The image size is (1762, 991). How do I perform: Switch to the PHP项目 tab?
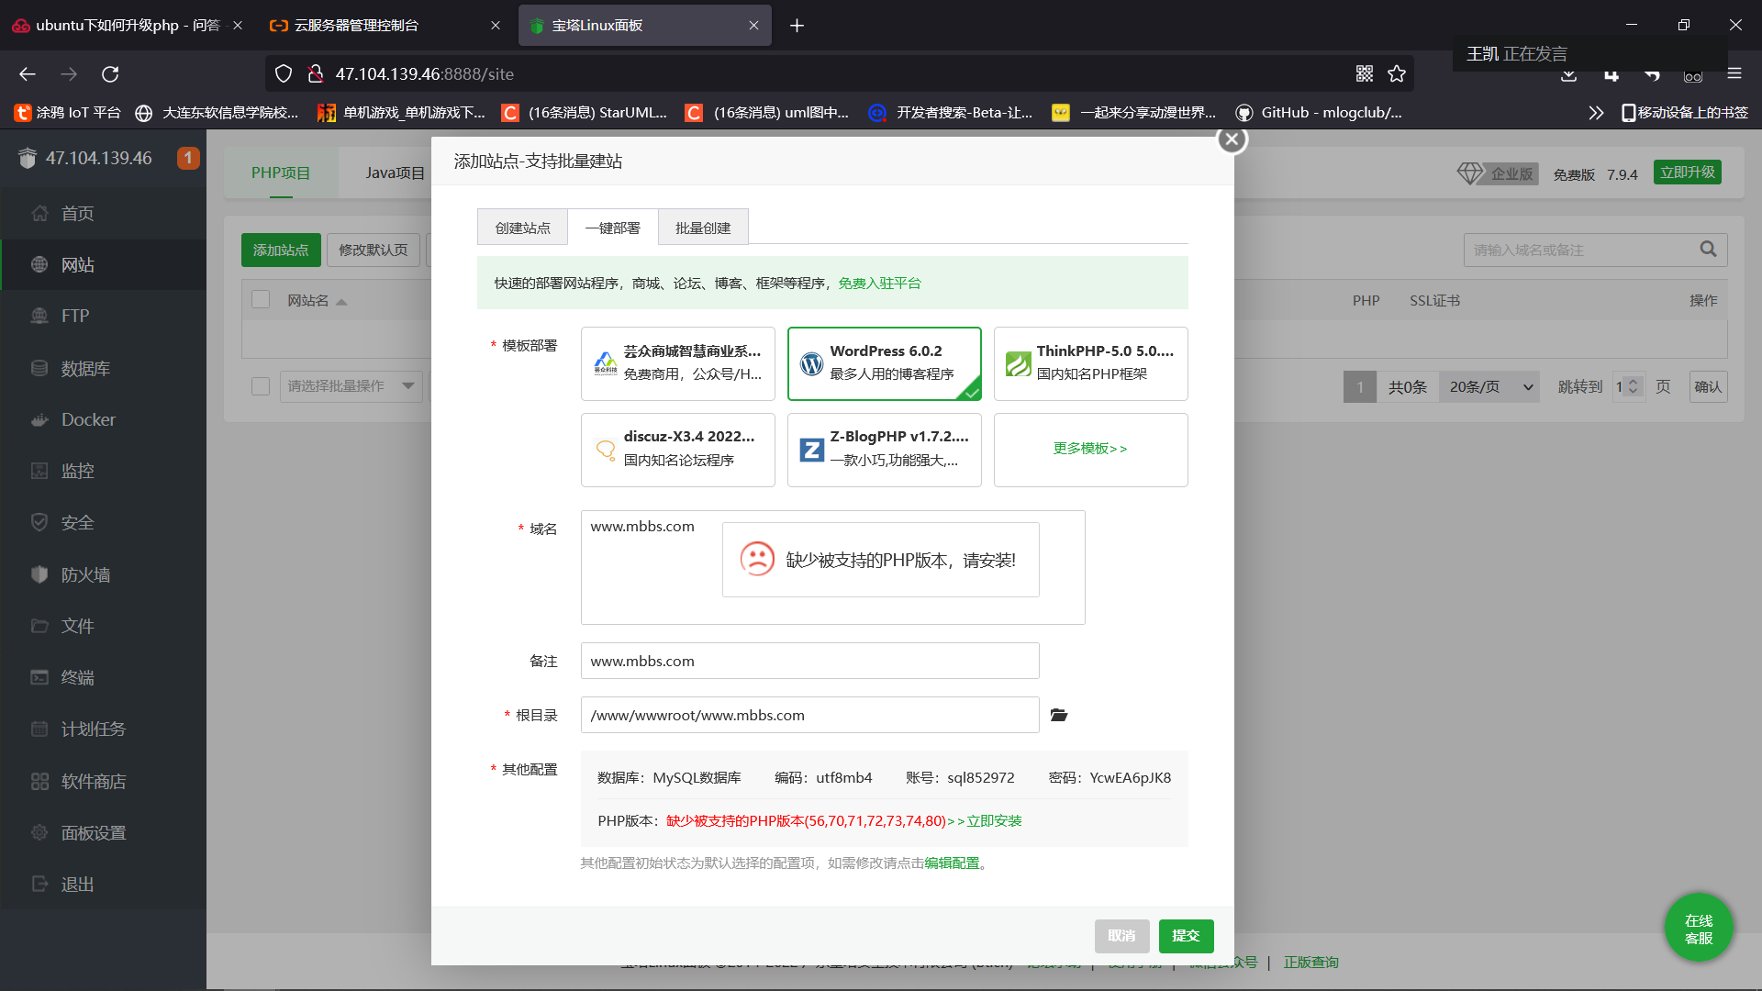(281, 173)
